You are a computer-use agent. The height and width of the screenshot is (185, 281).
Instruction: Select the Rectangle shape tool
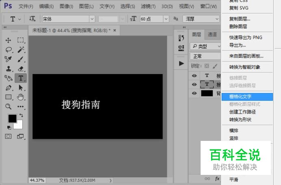[9, 97]
